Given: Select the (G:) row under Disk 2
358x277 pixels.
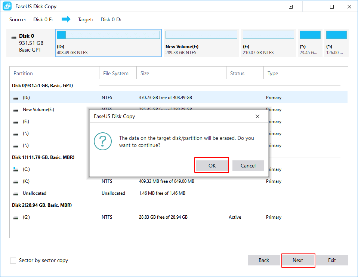Looking at the screenshot, I should [x=179, y=217].
